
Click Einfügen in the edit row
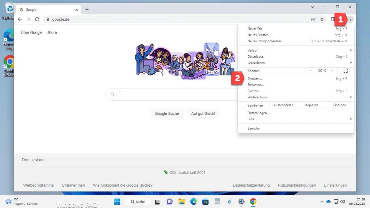(x=340, y=105)
